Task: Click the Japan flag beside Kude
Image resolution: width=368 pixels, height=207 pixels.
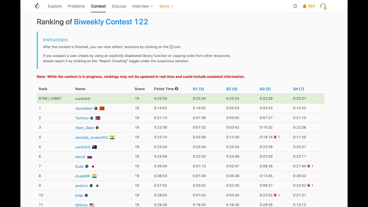Action: click(93, 166)
